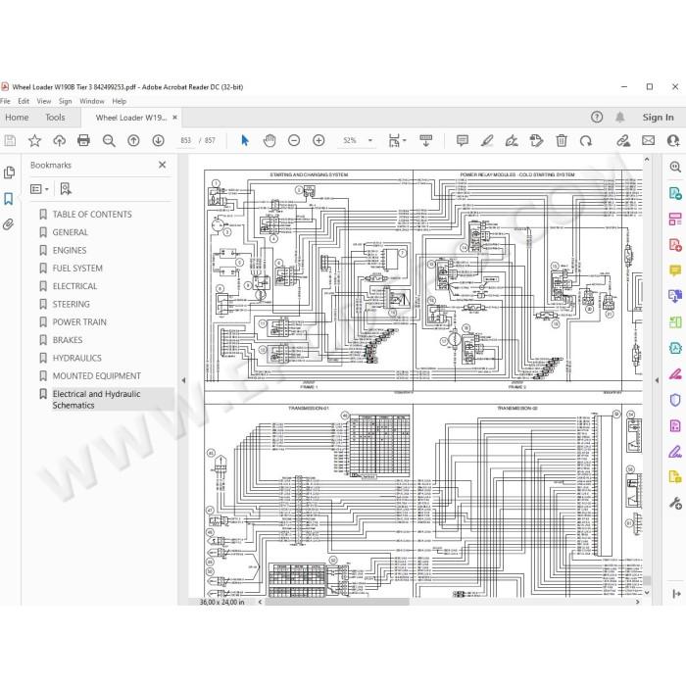Click the Selection arrow tool
The height and width of the screenshot is (686, 686).
[245, 140]
